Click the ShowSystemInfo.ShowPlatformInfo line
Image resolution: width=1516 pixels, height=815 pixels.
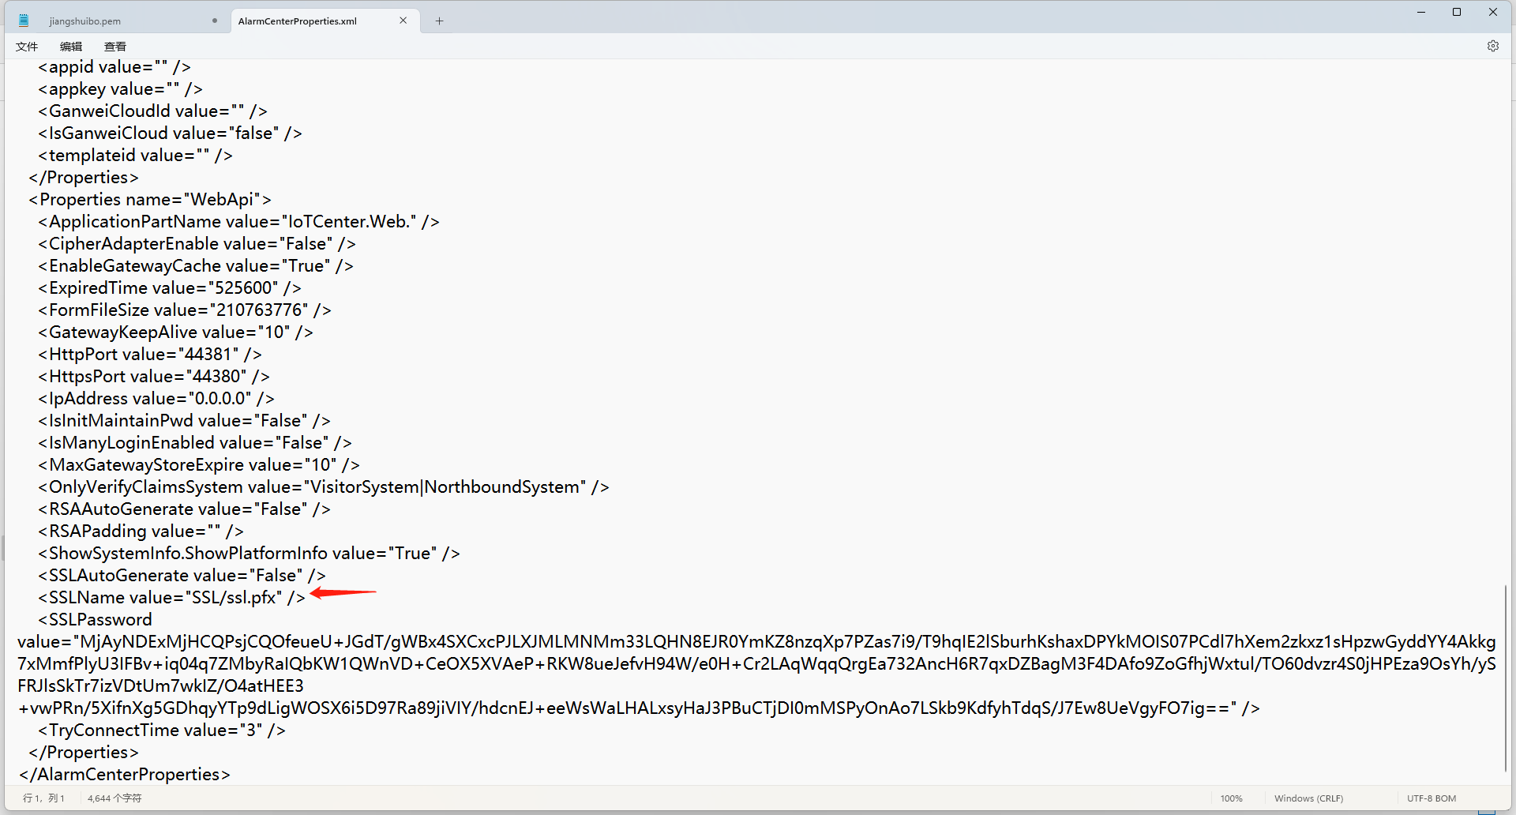point(249,554)
